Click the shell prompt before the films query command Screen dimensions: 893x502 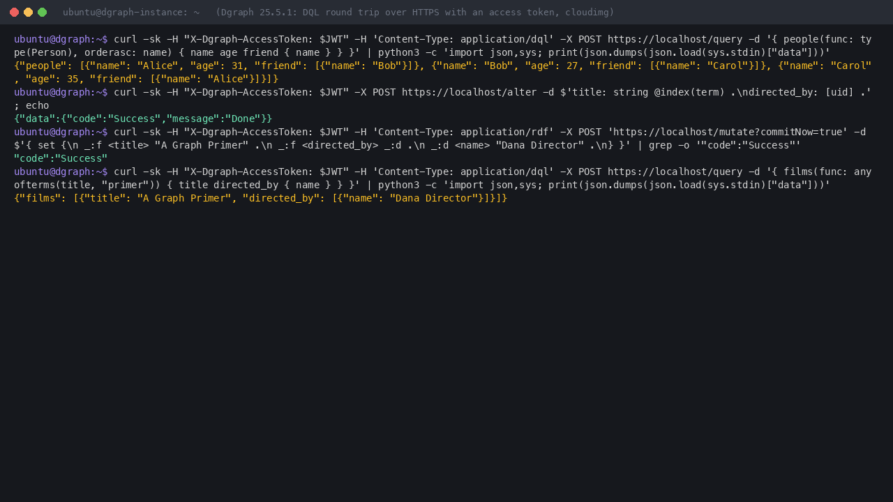click(61, 172)
